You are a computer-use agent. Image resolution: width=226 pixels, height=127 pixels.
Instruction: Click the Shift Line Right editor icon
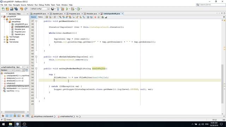click(x=91, y=17)
